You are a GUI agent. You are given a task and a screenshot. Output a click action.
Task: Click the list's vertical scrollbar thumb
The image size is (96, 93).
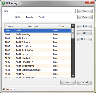[73, 33]
